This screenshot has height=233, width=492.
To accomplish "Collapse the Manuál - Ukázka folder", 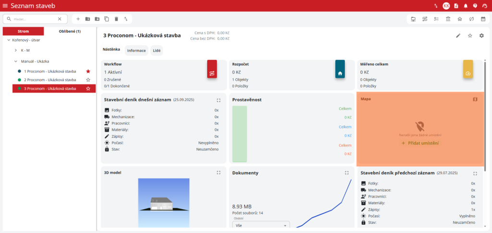I will tap(15, 61).
